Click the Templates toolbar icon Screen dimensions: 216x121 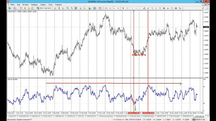click(100, 8)
